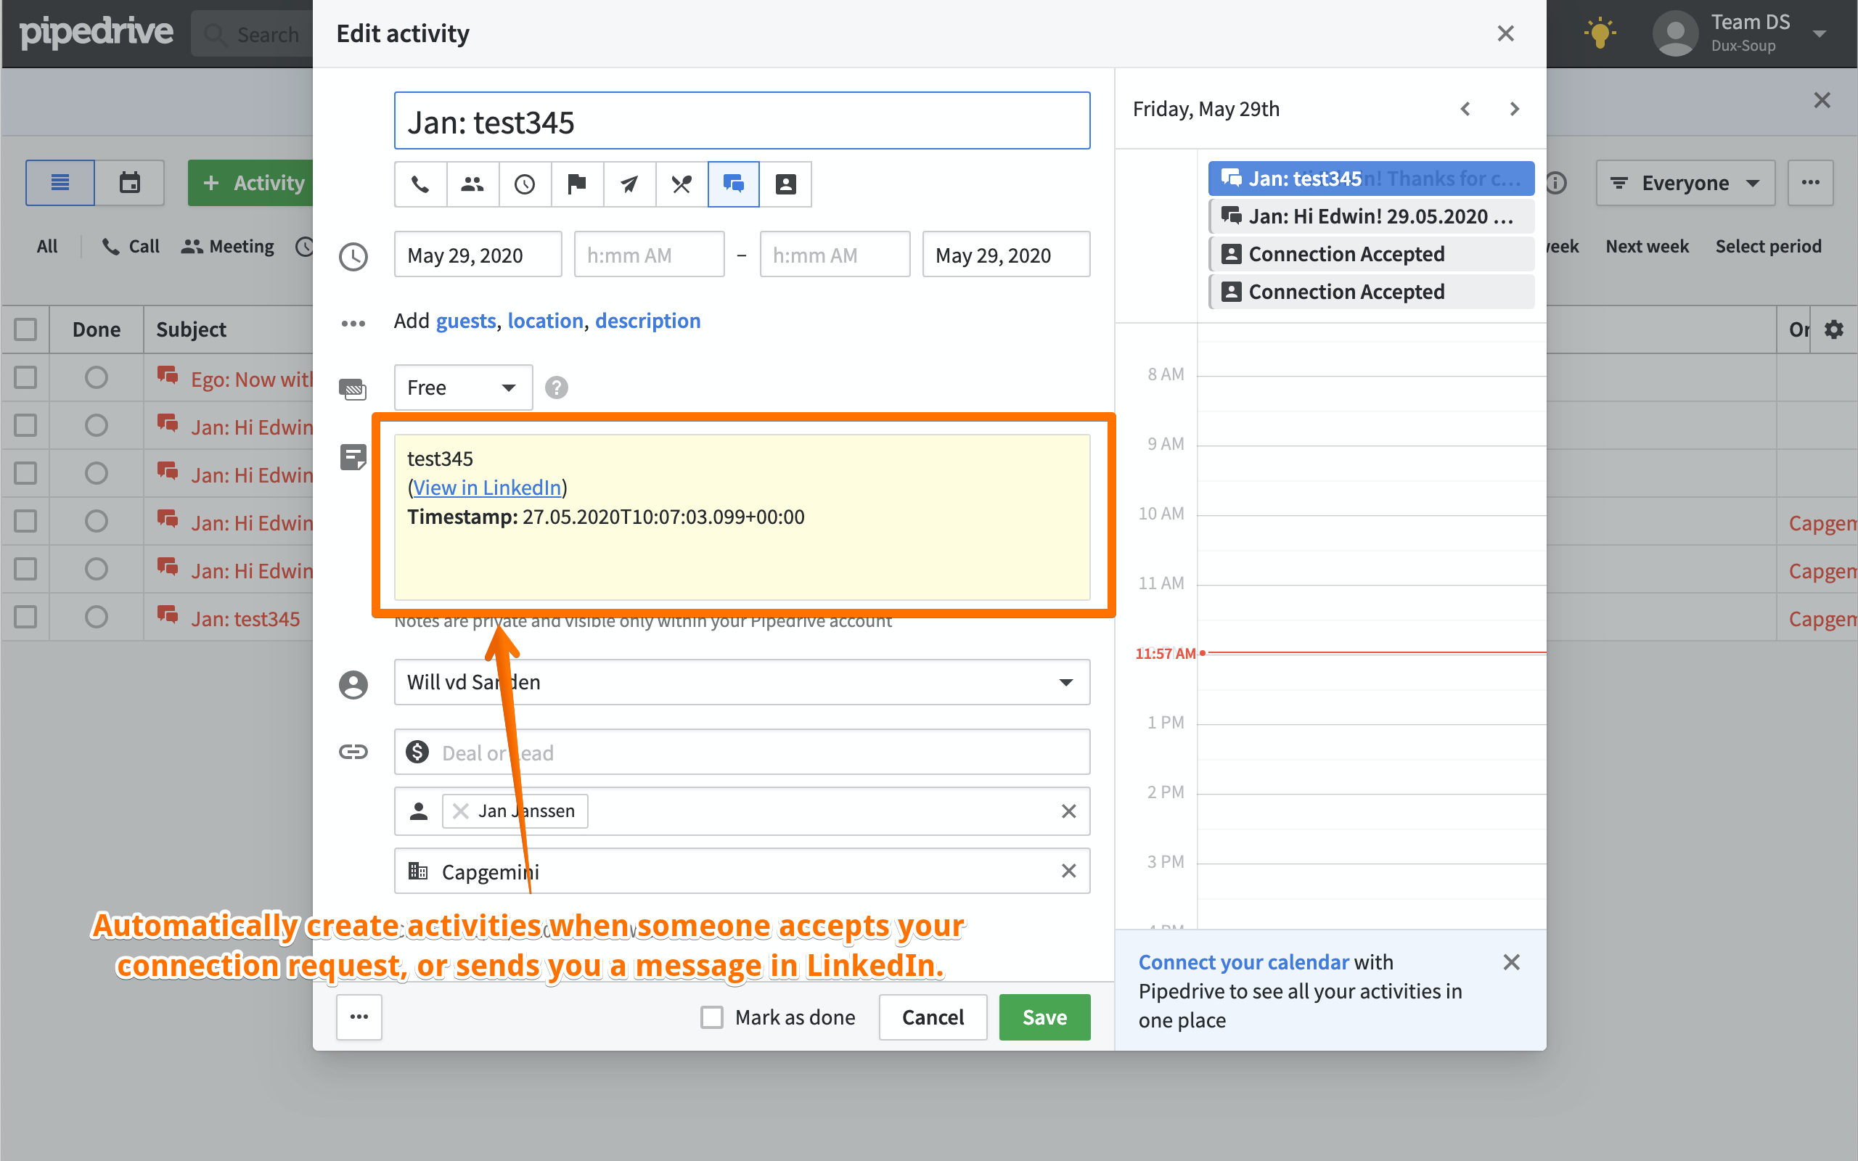Image resolution: width=1858 pixels, height=1161 pixels.
Task: Switch to list view in the activities page
Action: click(x=60, y=183)
